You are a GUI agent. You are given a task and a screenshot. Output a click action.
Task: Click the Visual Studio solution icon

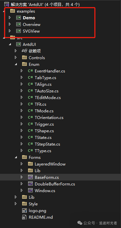pyautogui.click(x=7, y=5)
